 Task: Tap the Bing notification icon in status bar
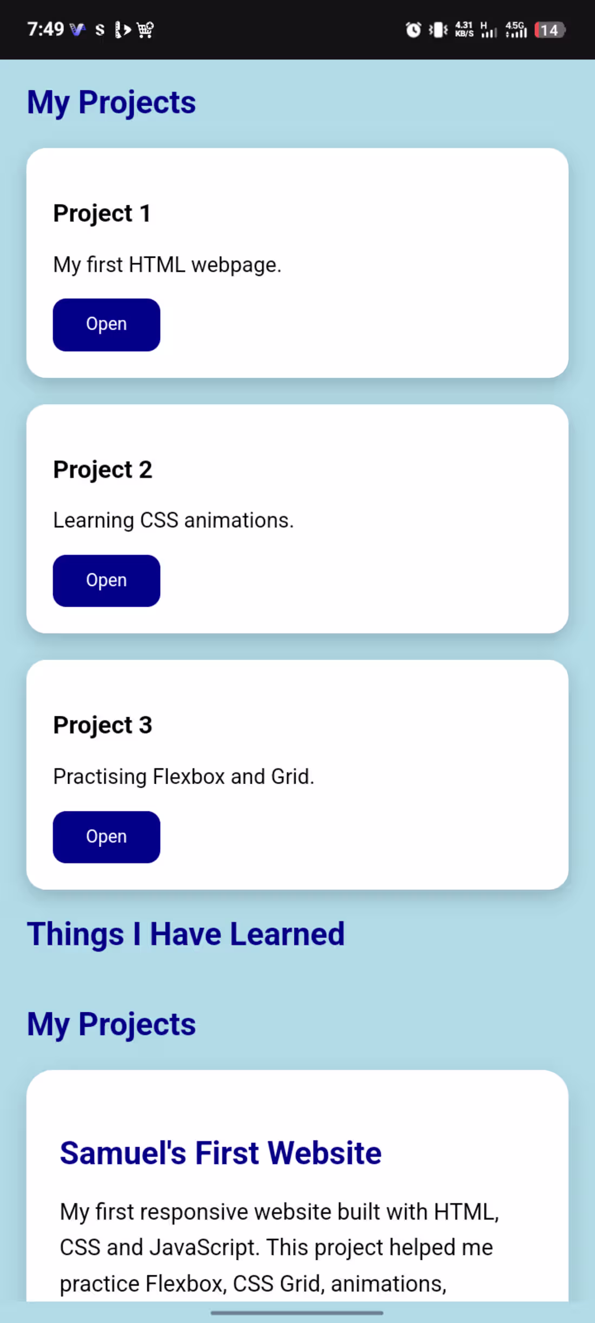(123, 30)
